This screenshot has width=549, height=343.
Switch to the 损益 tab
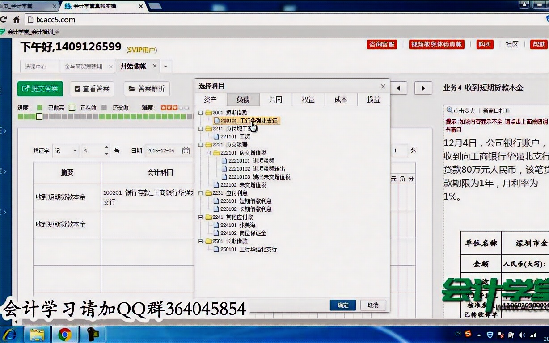pos(373,100)
